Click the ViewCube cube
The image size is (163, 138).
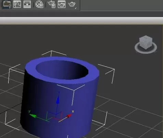click(x=146, y=42)
